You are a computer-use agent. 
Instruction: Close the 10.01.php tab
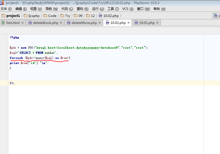click(x=157, y=23)
